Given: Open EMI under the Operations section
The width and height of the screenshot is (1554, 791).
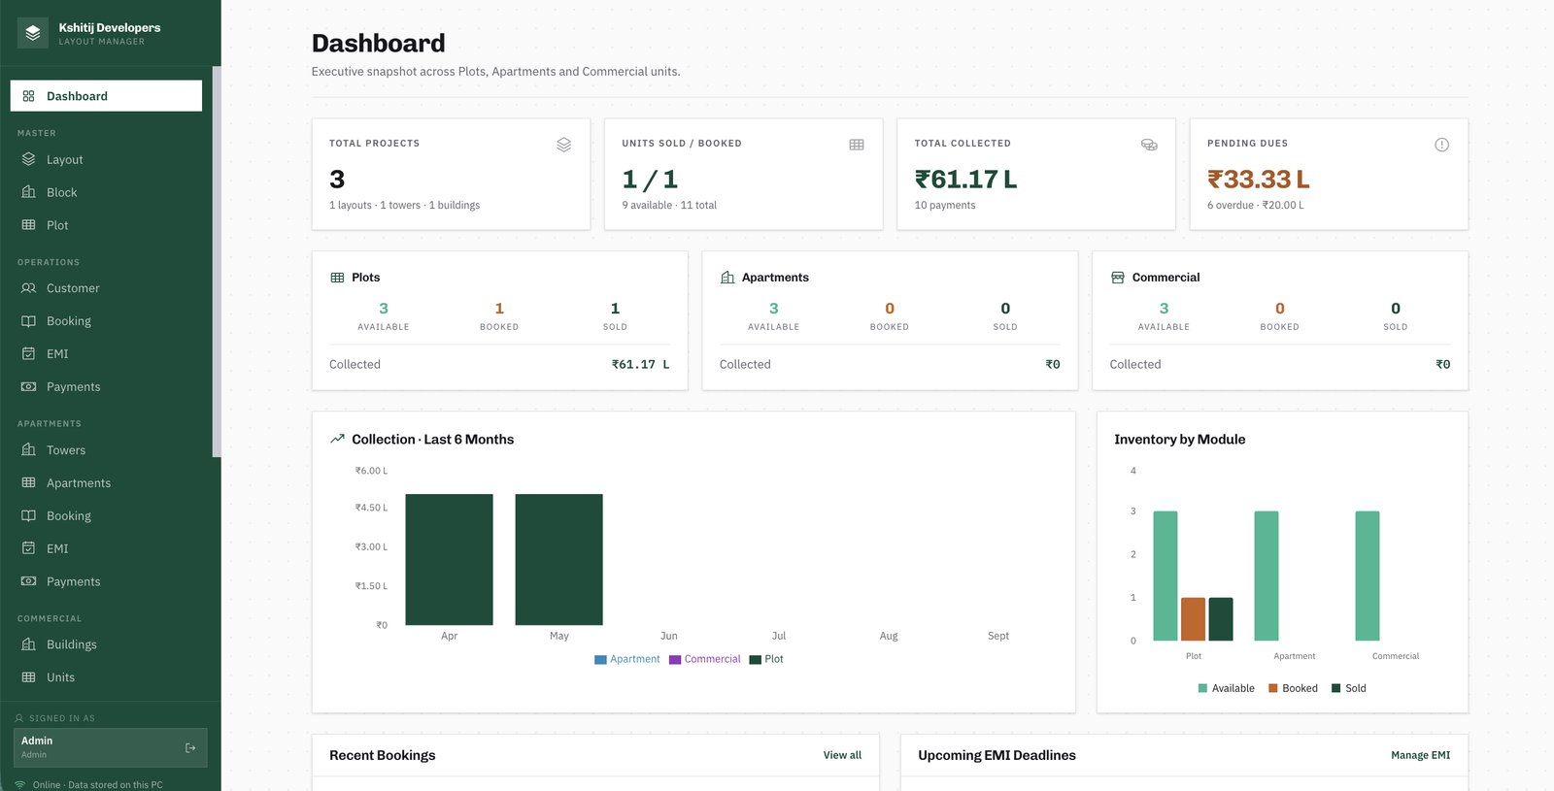Looking at the screenshot, I should pos(106,354).
